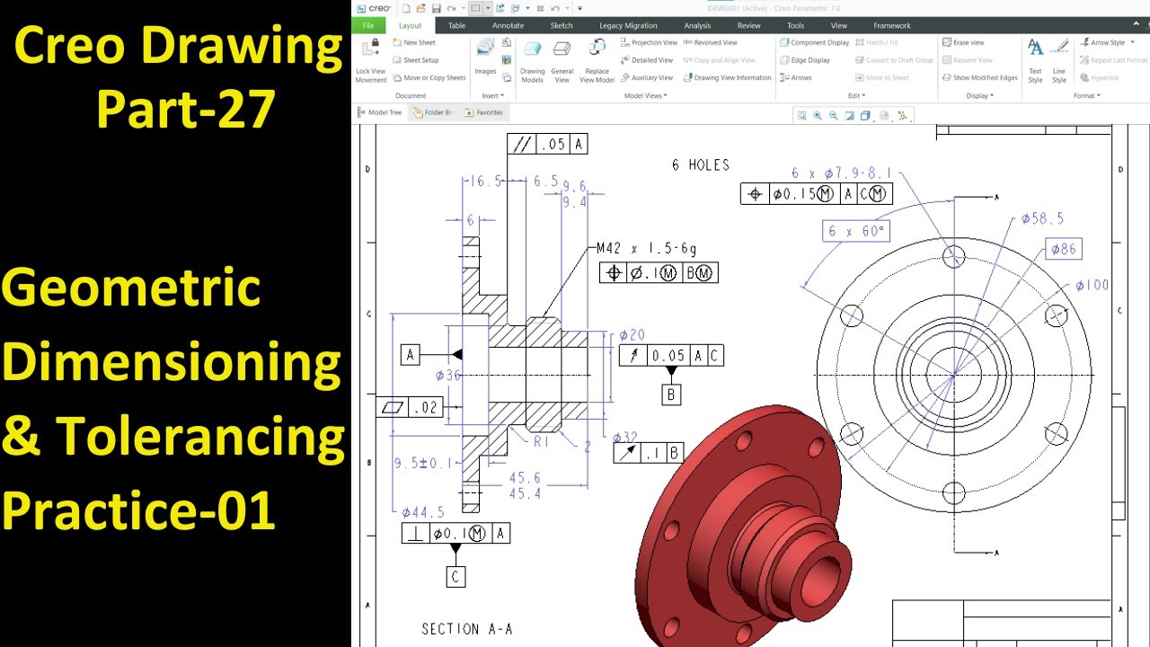1150x647 pixels.
Task: Open Sheet Setup
Action: pyautogui.click(x=416, y=60)
